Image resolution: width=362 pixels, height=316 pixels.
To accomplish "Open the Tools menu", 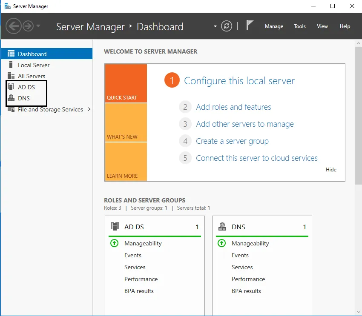I will tap(300, 26).
